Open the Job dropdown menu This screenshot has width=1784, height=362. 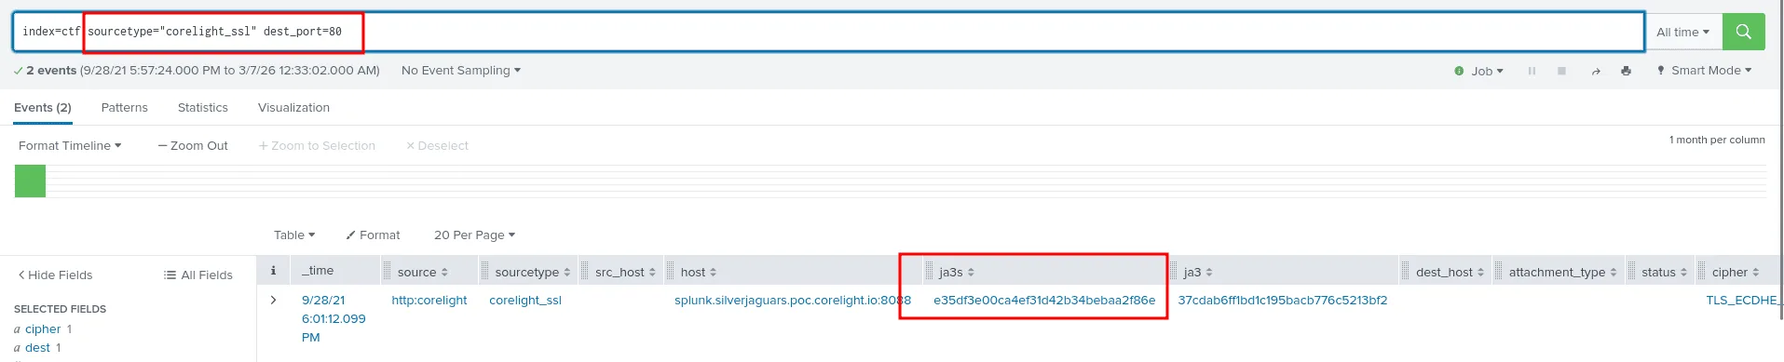point(1487,71)
